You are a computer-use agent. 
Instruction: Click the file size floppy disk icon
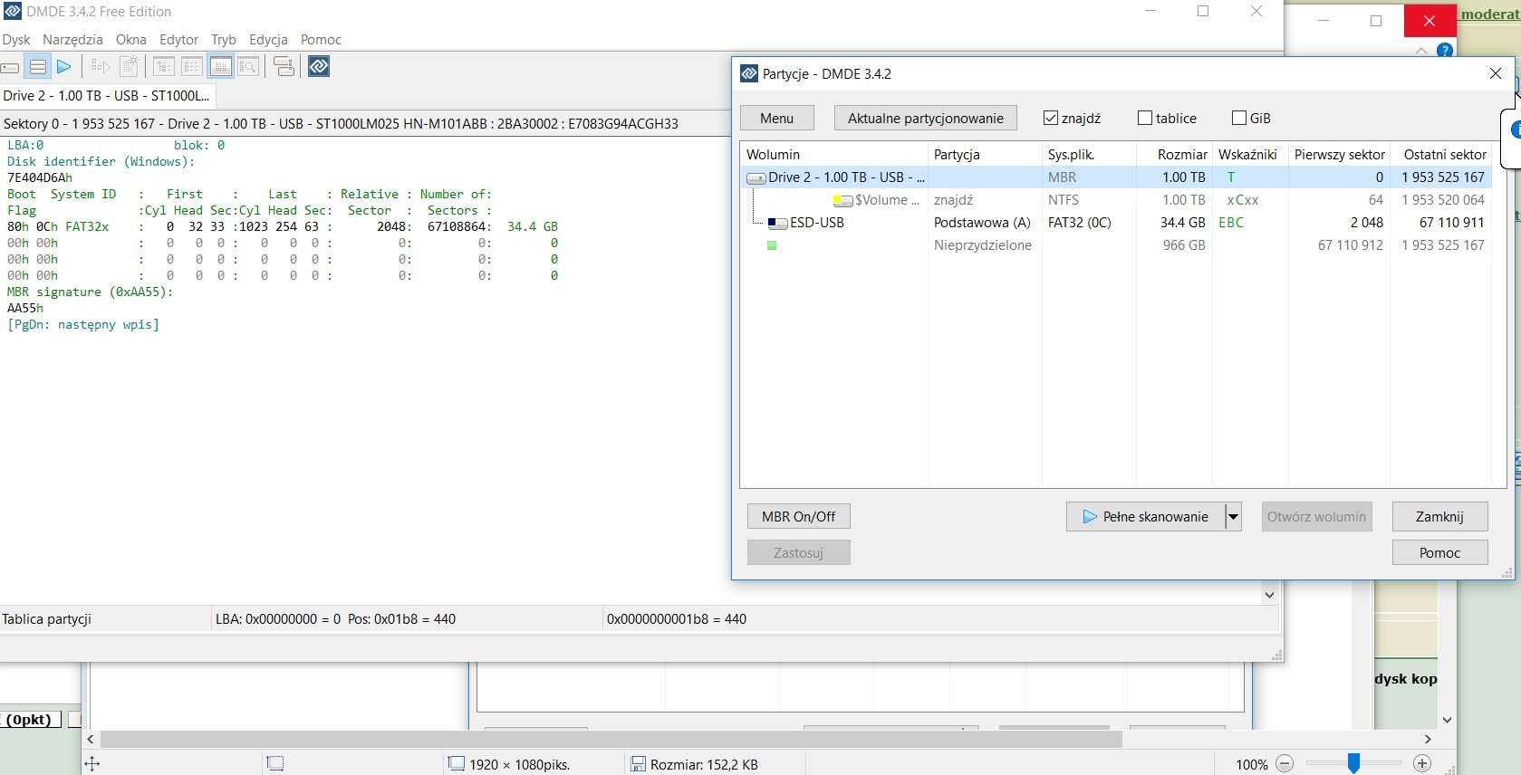(x=638, y=764)
